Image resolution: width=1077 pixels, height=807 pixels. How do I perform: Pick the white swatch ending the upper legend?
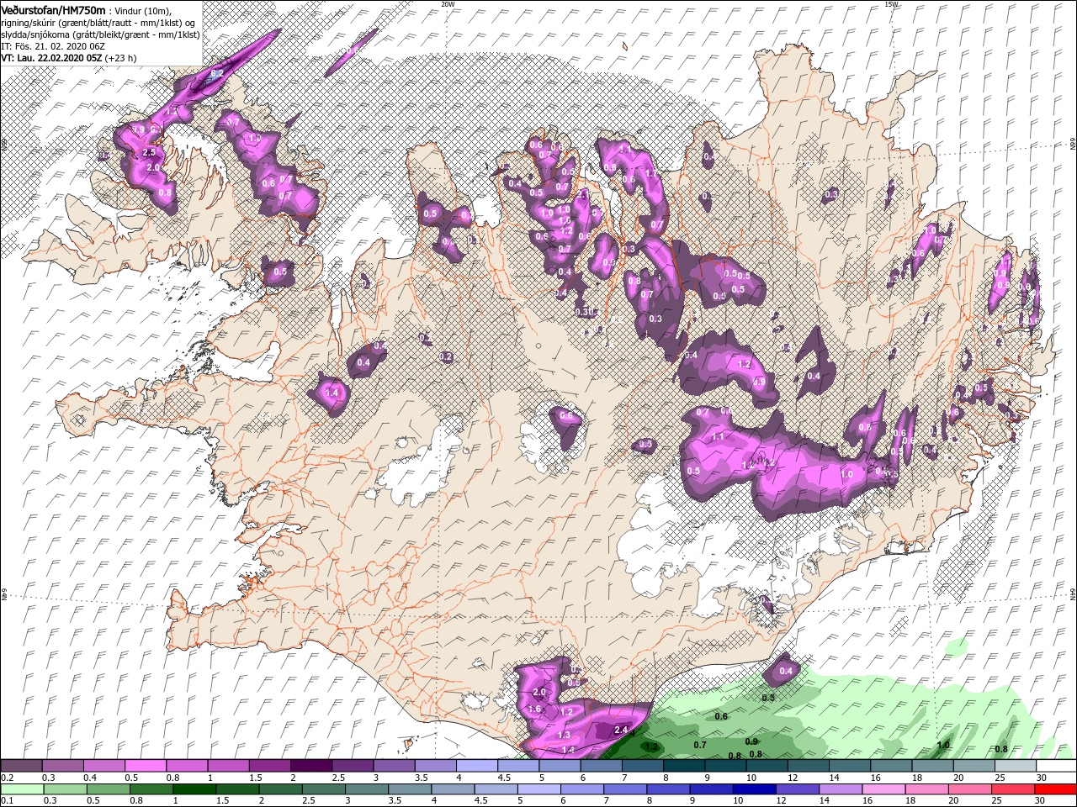point(1054,767)
